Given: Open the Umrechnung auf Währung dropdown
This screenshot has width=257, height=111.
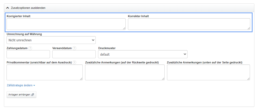Looking at the screenshot, I should (x=51, y=40).
